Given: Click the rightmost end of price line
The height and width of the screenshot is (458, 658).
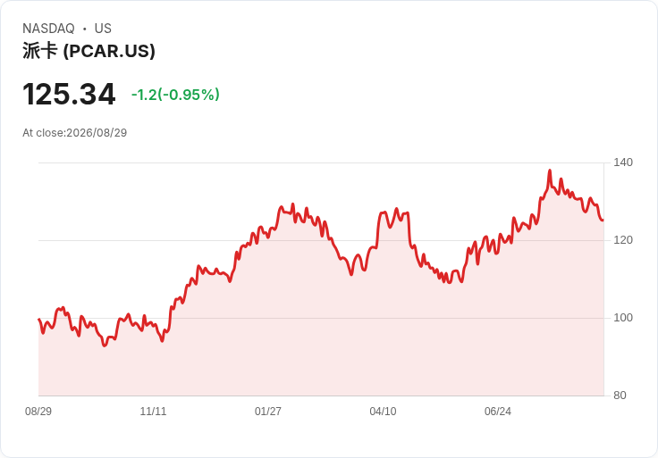Looking at the screenshot, I should pyautogui.click(x=603, y=220).
